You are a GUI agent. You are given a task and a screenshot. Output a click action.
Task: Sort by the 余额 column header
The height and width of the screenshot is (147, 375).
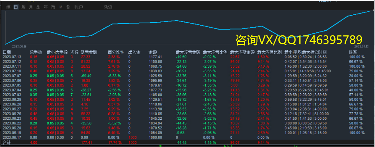click(x=152, y=52)
